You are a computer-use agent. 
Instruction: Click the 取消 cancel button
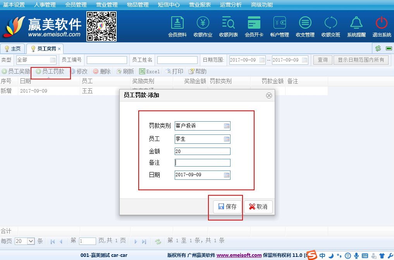click(x=258, y=207)
